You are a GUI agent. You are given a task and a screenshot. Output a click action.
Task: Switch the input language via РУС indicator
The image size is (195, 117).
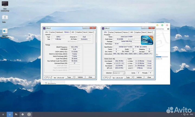(192, 114)
